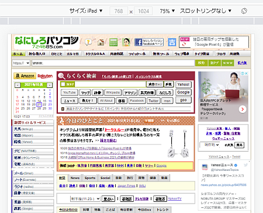Viewport: 263px width, 213px height.
Task: Click the green 別タブ button by URL bar
Action: [214, 63]
